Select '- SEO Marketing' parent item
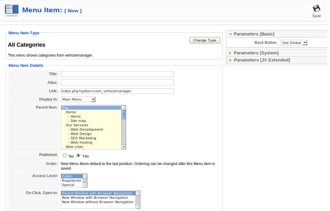Viewport: 330px width, 211px height. click(x=91, y=138)
